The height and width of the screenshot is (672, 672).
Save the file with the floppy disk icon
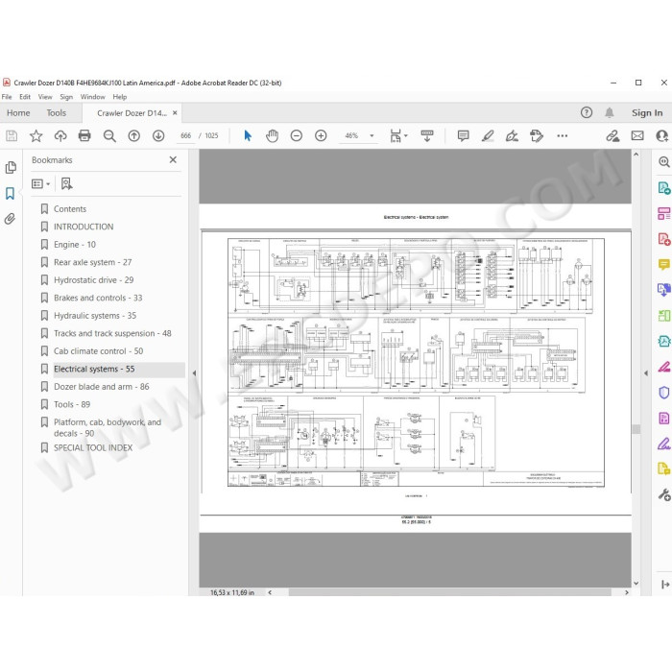coord(12,136)
